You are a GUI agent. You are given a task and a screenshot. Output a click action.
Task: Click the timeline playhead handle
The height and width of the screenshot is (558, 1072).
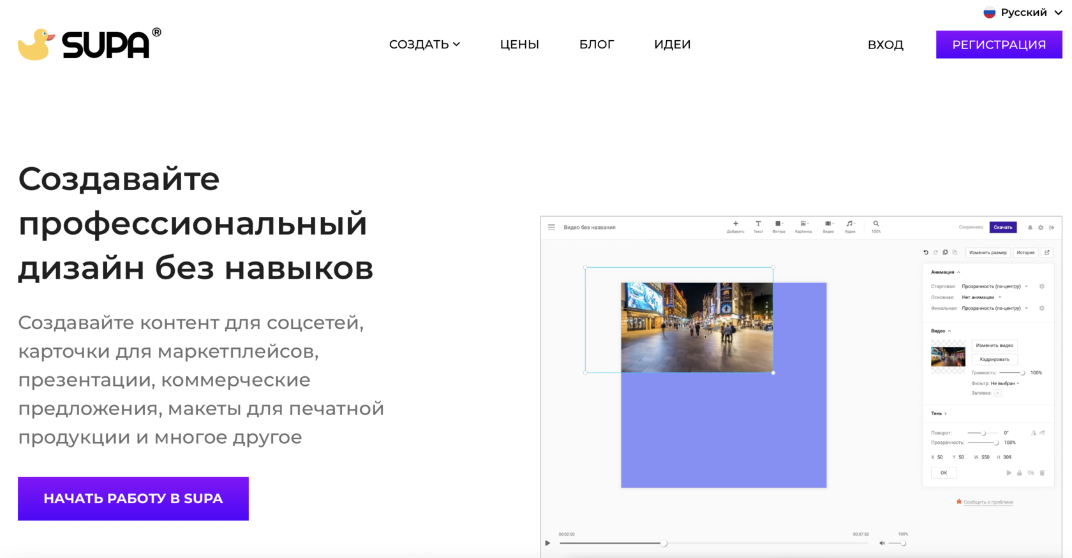point(664,543)
